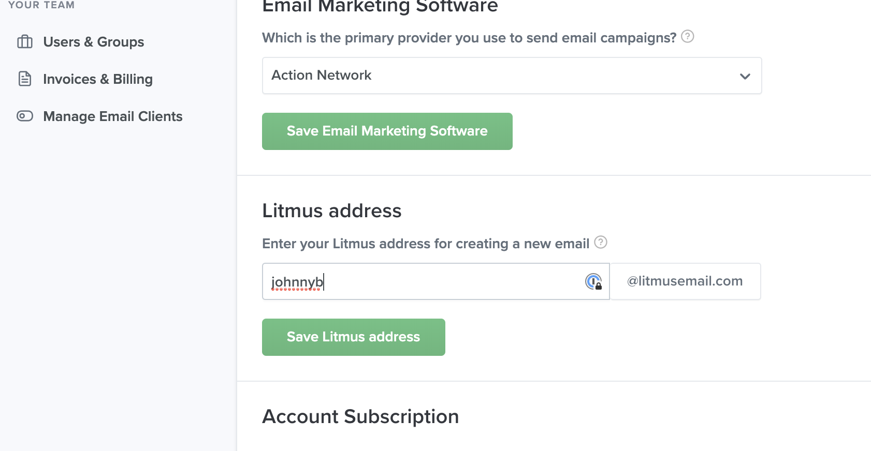This screenshot has height=451, width=871.
Task: Click the briefcase icon beside Users & Groups
Action: (x=24, y=42)
